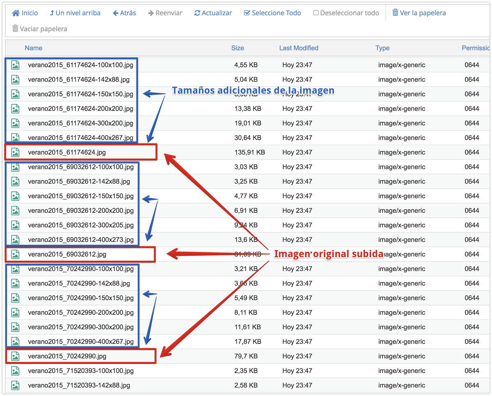Image resolution: width=492 pixels, height=396 pixels.
Task: Select file verano2015_69032612-300x205.jpg
Action: point(81,225)
